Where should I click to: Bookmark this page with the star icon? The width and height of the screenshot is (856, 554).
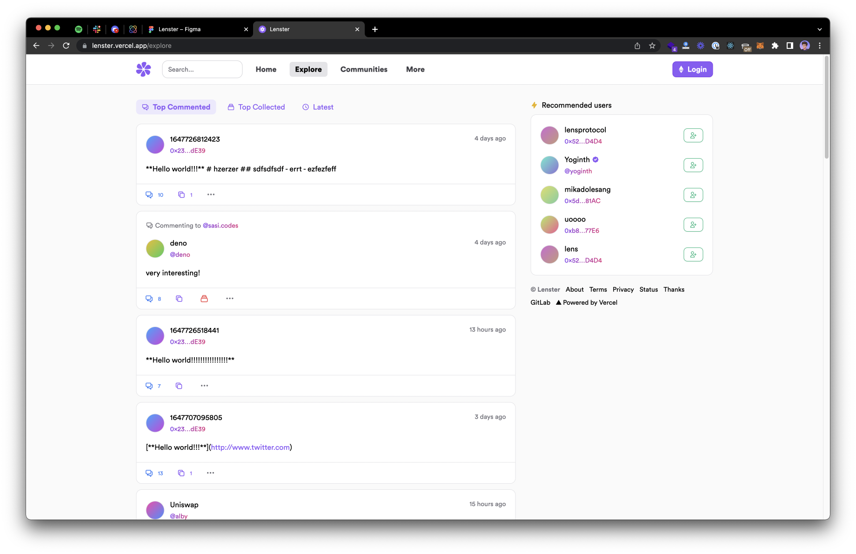(652, 46)
